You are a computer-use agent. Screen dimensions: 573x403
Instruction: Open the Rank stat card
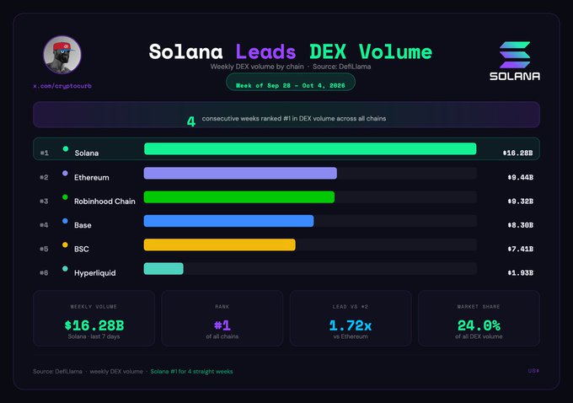point(222,318)
